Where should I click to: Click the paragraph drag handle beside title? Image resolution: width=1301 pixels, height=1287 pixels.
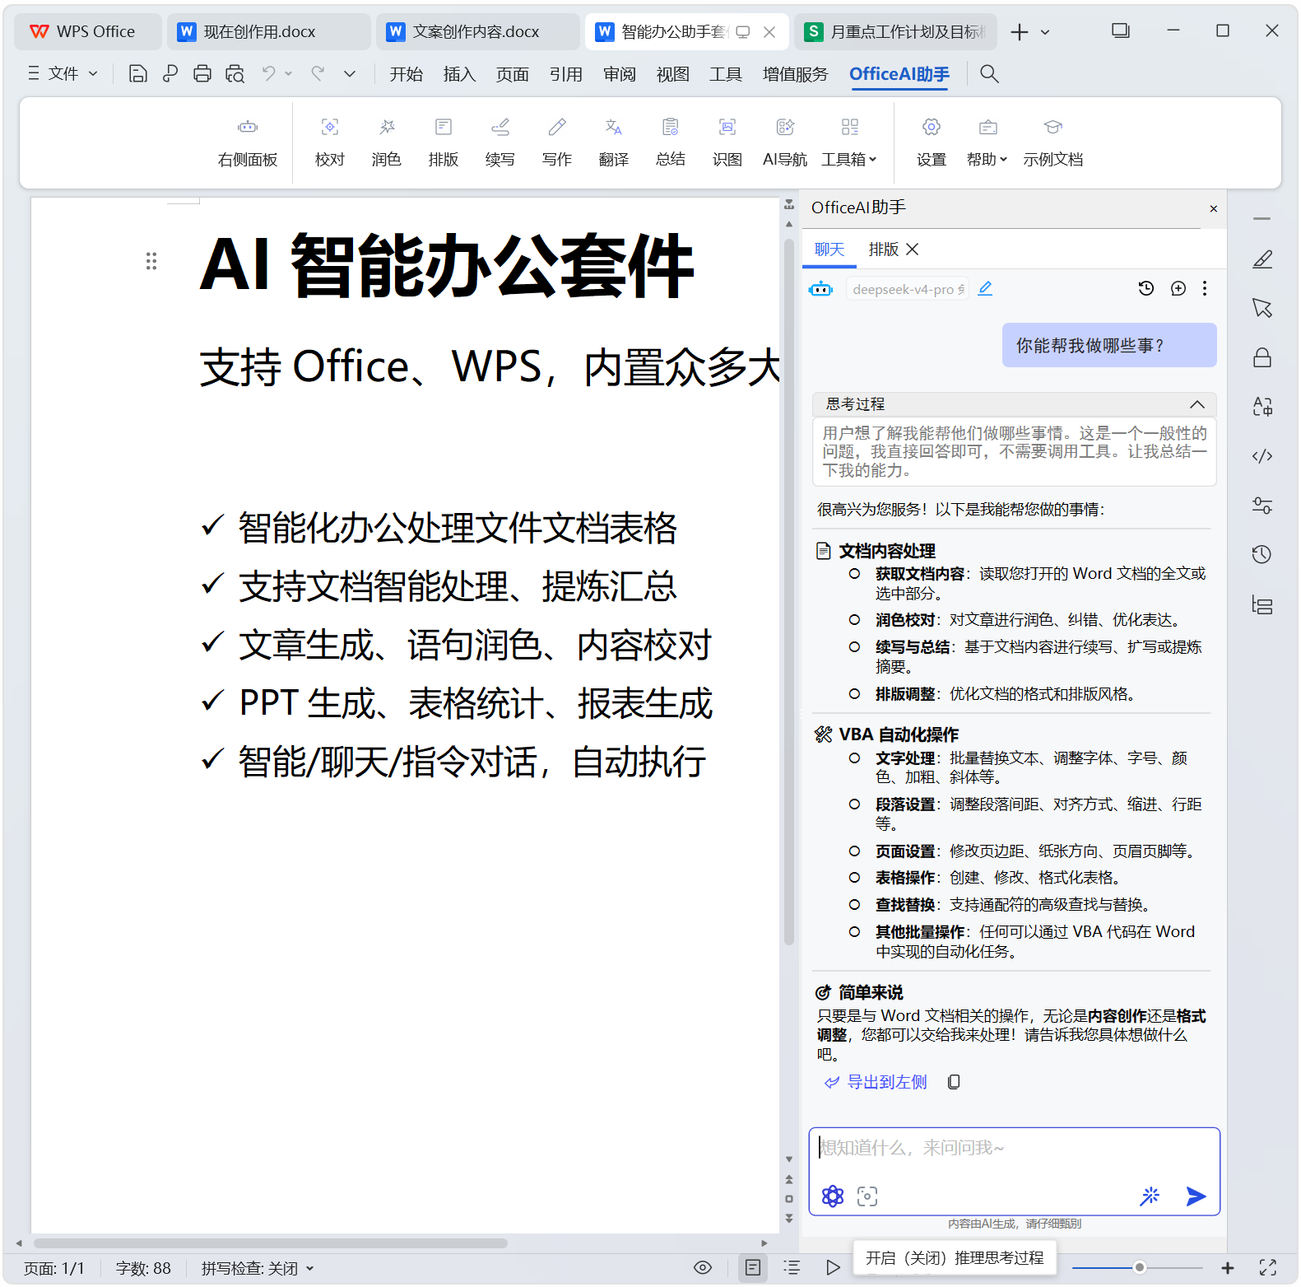point(151,261)
